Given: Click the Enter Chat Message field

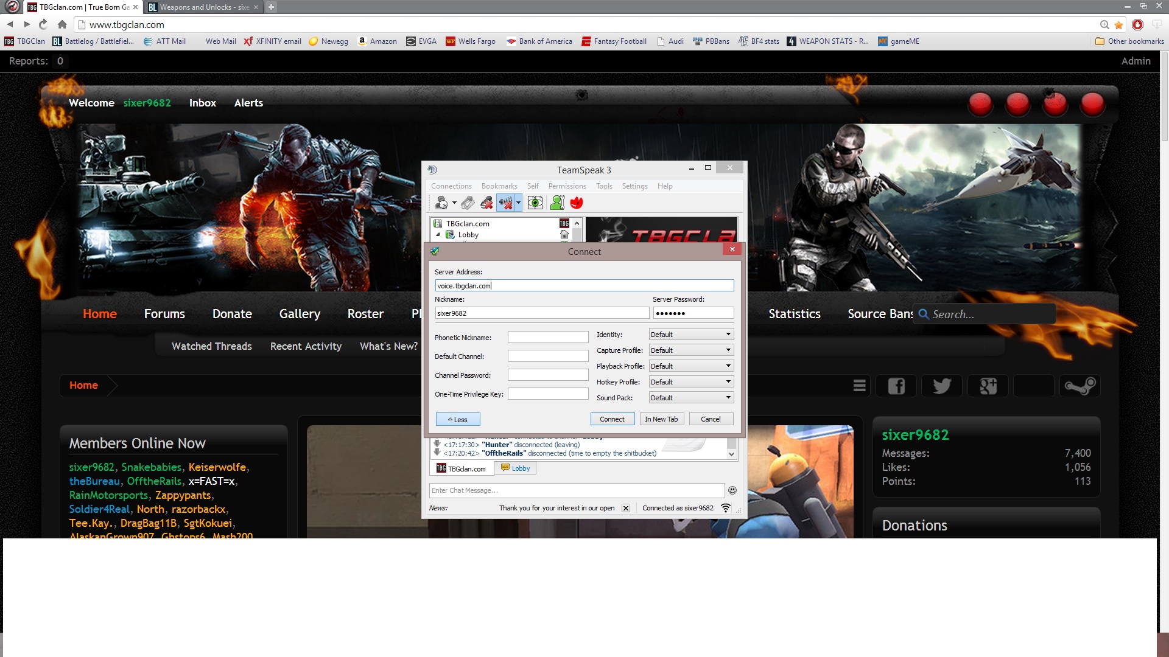Looking at the screenshot, I should pyautogui.click(x=577, y=490).
